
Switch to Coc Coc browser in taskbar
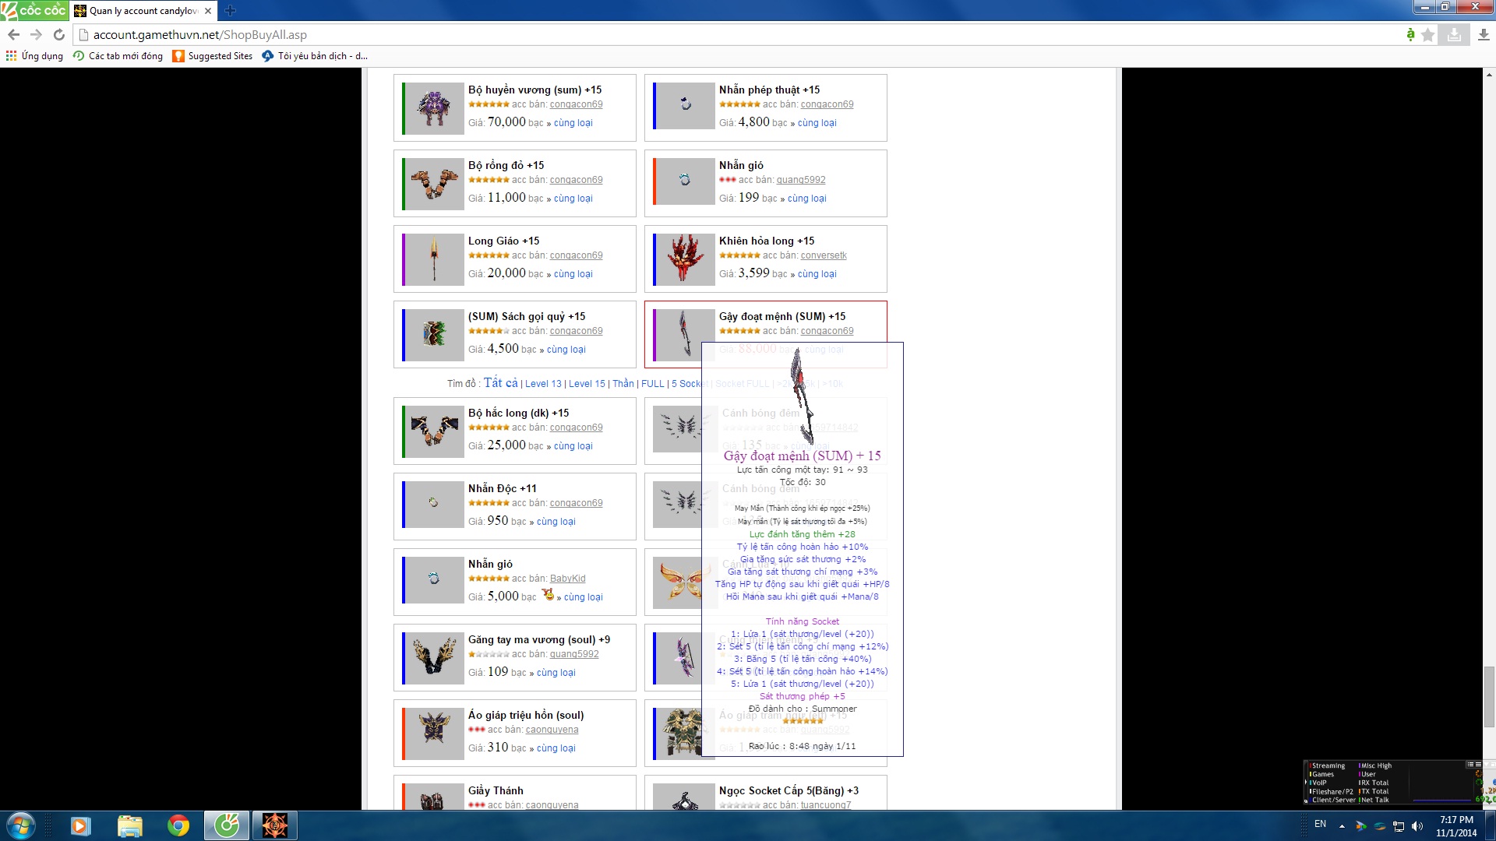pyautogui.click(x=227, y=825)
